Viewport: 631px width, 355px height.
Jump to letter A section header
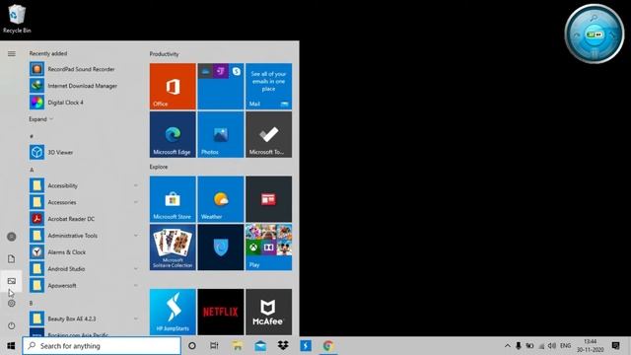[32, 170]
